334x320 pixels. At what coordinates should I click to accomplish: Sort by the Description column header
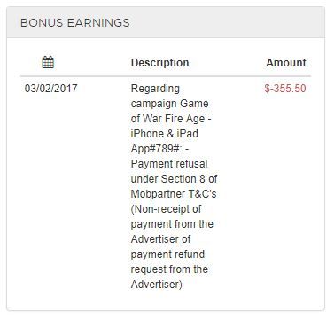pos(159,63)
